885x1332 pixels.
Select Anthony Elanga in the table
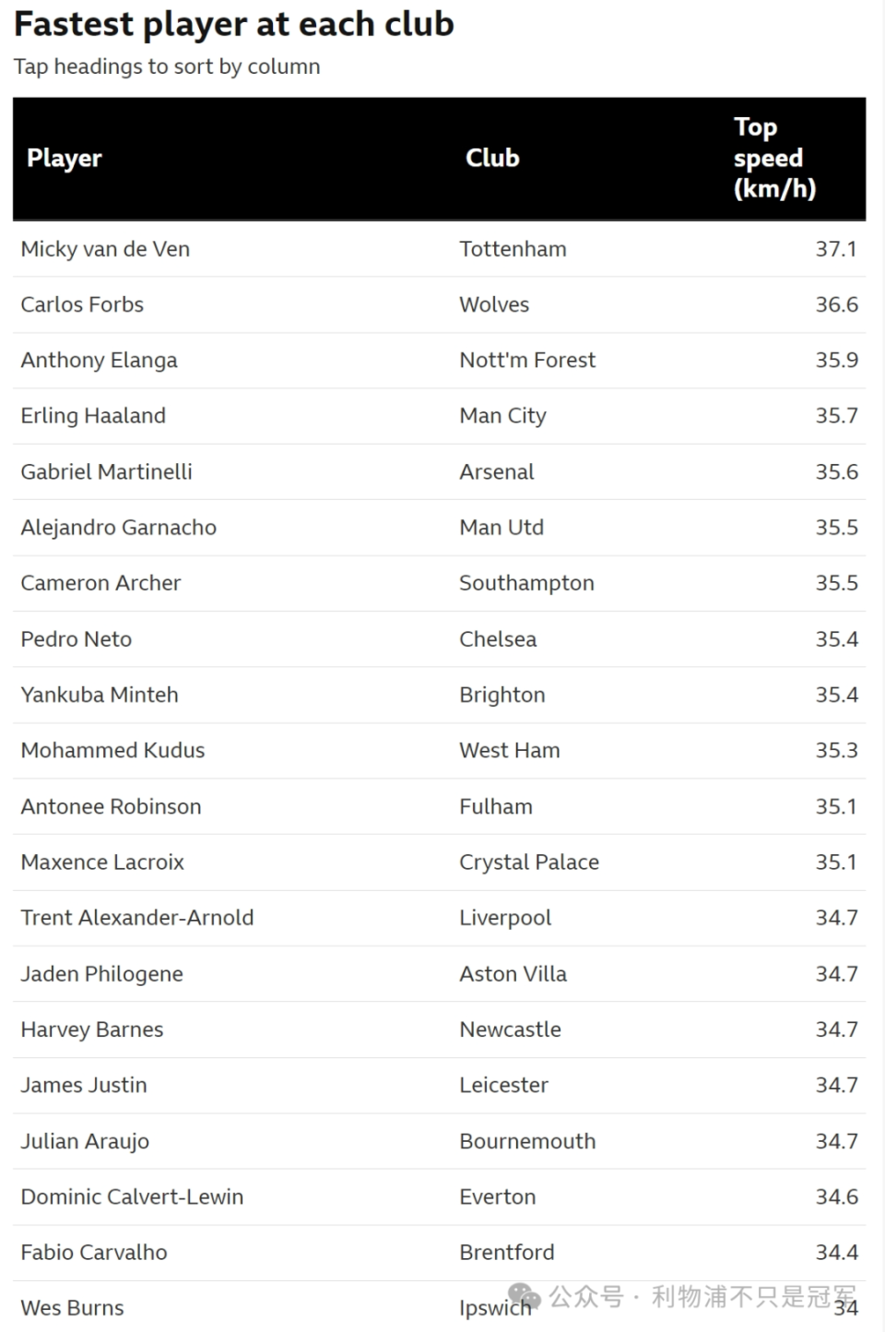click(x=100, y=361)
